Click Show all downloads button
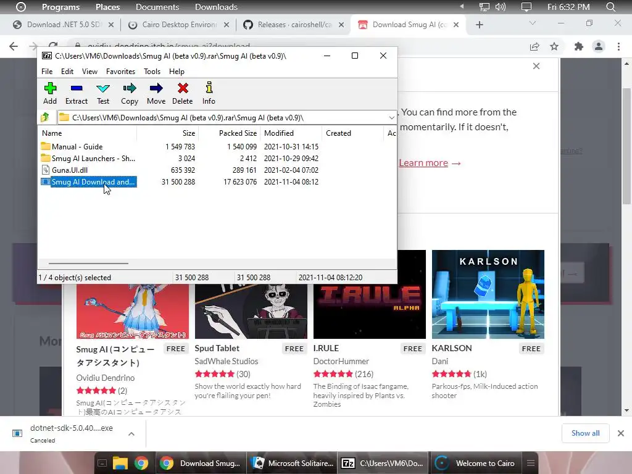This screenshot has height=474, width=632. (x=585, y=433)
